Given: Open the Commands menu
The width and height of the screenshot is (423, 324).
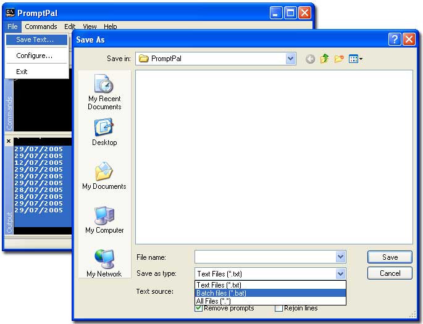Looking at the screenshot, I should tap(41, 27).
